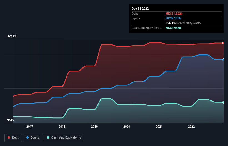Viewport: 228px width, 146px height.
Task: Click the blue Equity endpoint marker
Action: point(223,60)
